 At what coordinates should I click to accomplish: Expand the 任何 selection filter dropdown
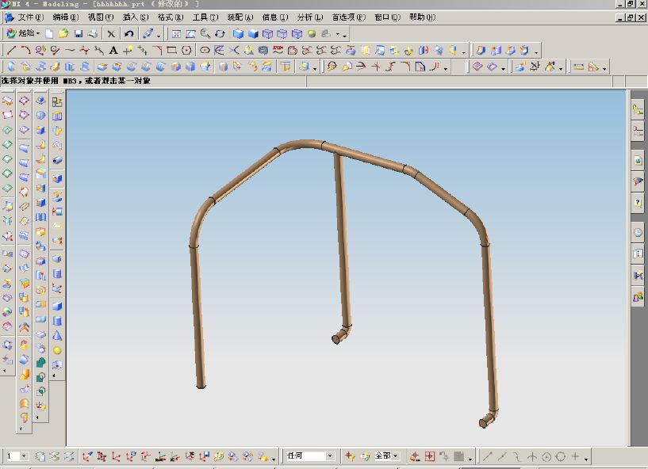(331, 456)
